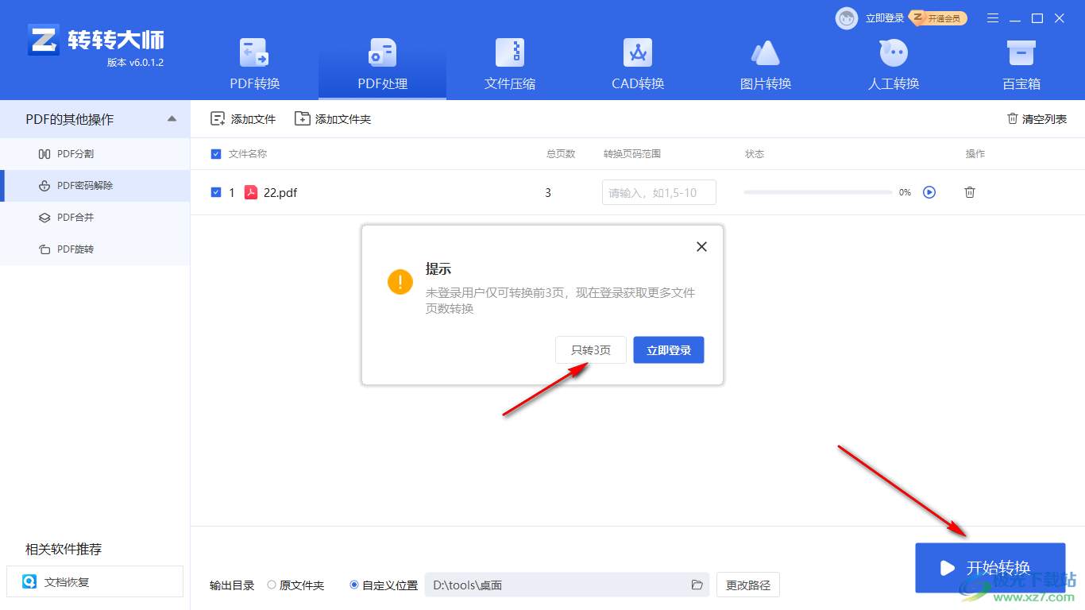Click the orange warning icon in the dialog
The width and height of the screenshot is (1085, 610).
(400, 281)
